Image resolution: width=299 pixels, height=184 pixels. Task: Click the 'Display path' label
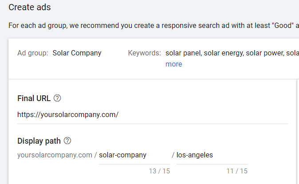point(39,141)
